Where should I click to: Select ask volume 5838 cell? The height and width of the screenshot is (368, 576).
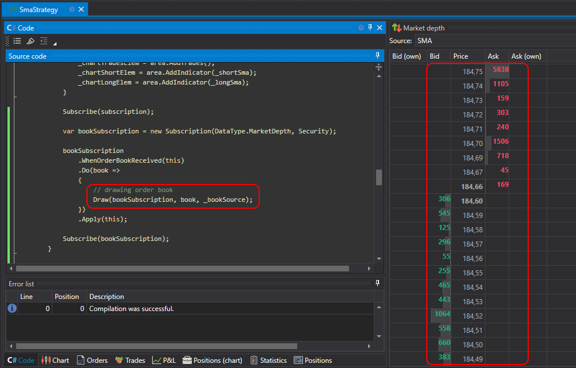pos(497,70)
